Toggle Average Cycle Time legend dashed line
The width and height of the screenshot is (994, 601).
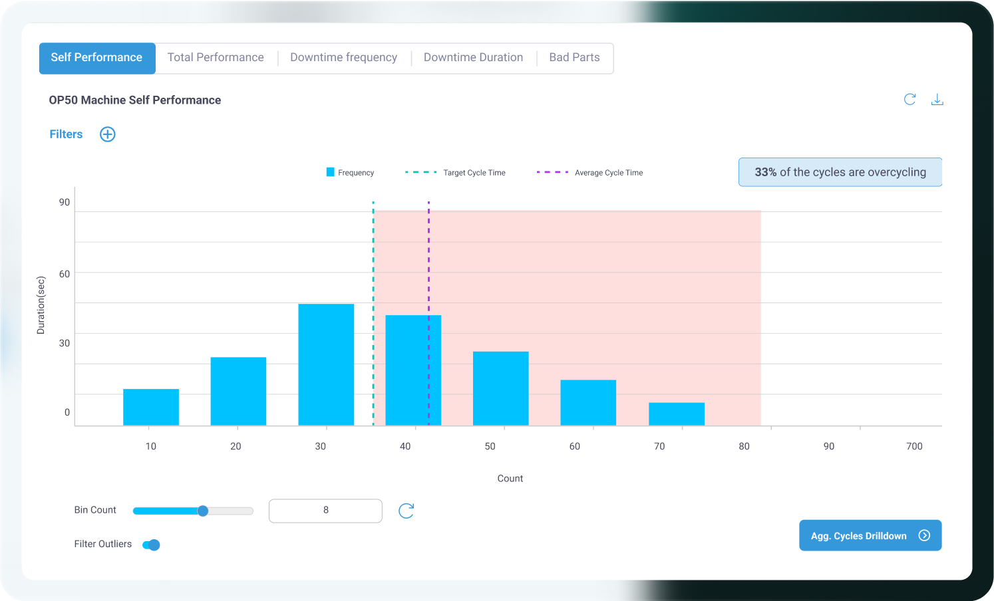click(x=552, y=172)
